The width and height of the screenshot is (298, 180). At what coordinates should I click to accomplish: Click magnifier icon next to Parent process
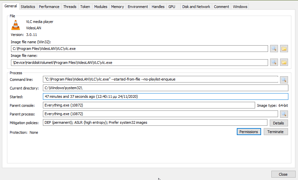pos(284,114)
